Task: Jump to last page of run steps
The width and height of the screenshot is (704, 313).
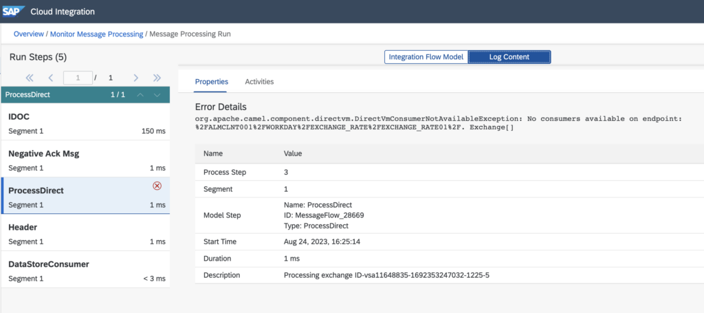Action: 157,78
